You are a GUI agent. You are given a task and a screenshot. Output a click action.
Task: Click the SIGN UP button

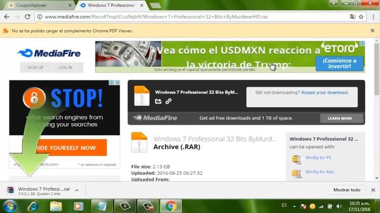coord(36,67)
